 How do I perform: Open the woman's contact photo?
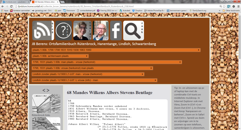click(82, 31)
